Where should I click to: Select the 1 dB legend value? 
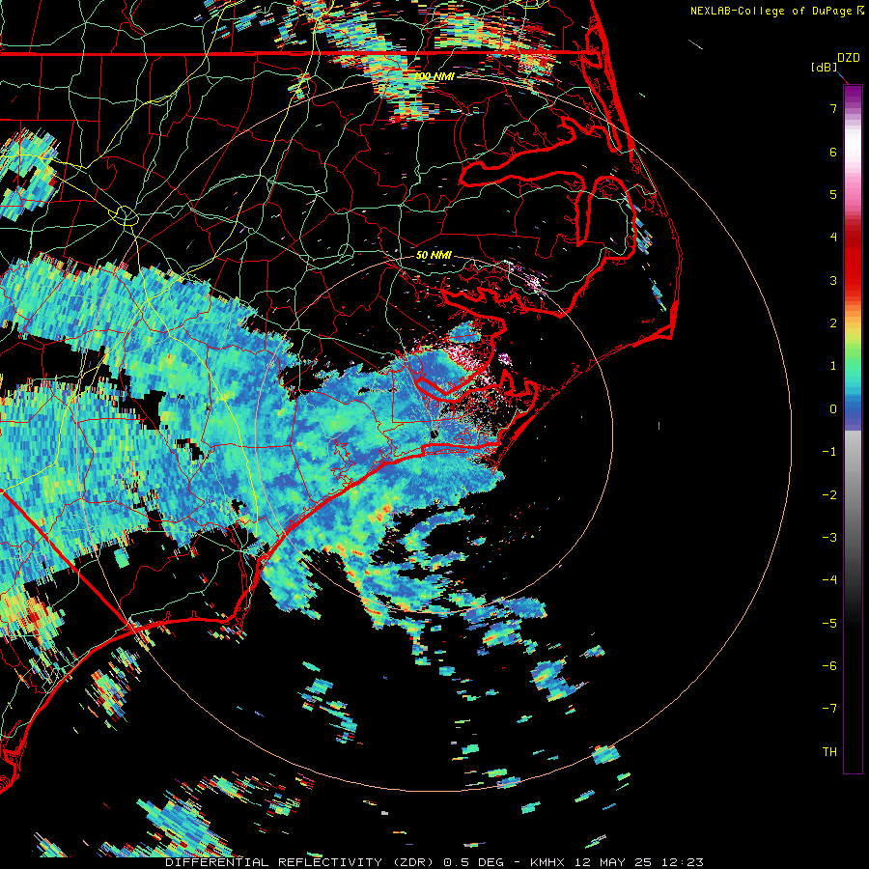[x=833, y=366]
